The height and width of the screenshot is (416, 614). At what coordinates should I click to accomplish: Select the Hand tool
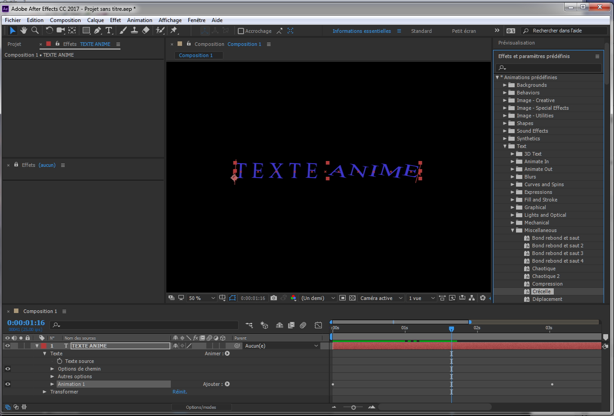[x=24, y=31]
